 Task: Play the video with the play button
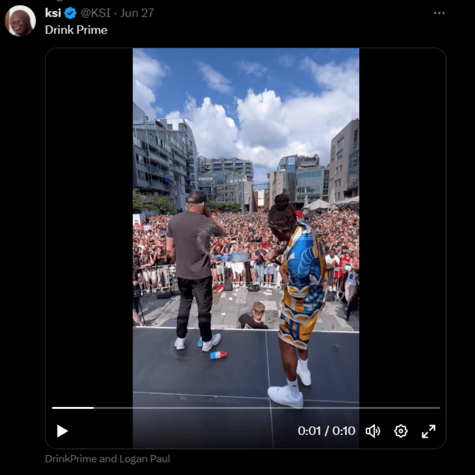point(62,431)
